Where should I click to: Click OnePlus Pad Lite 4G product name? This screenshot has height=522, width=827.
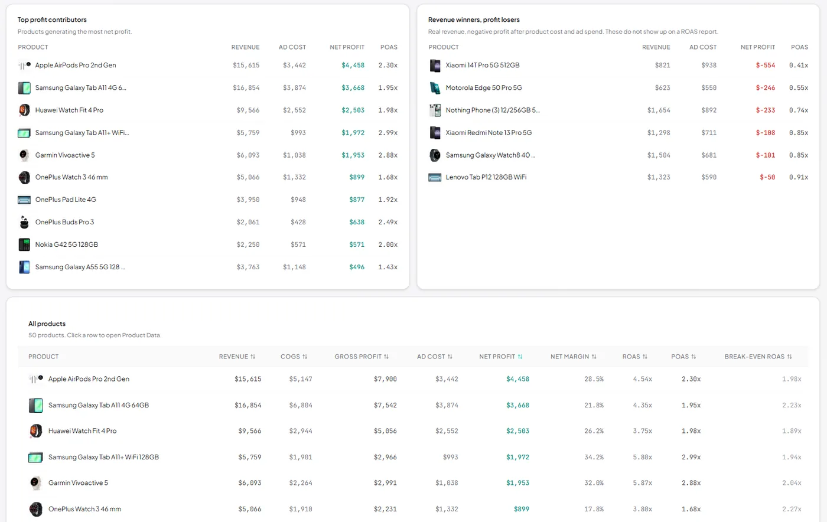click(x=66, y=200)
